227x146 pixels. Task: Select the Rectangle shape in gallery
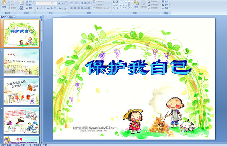(126, 2)
